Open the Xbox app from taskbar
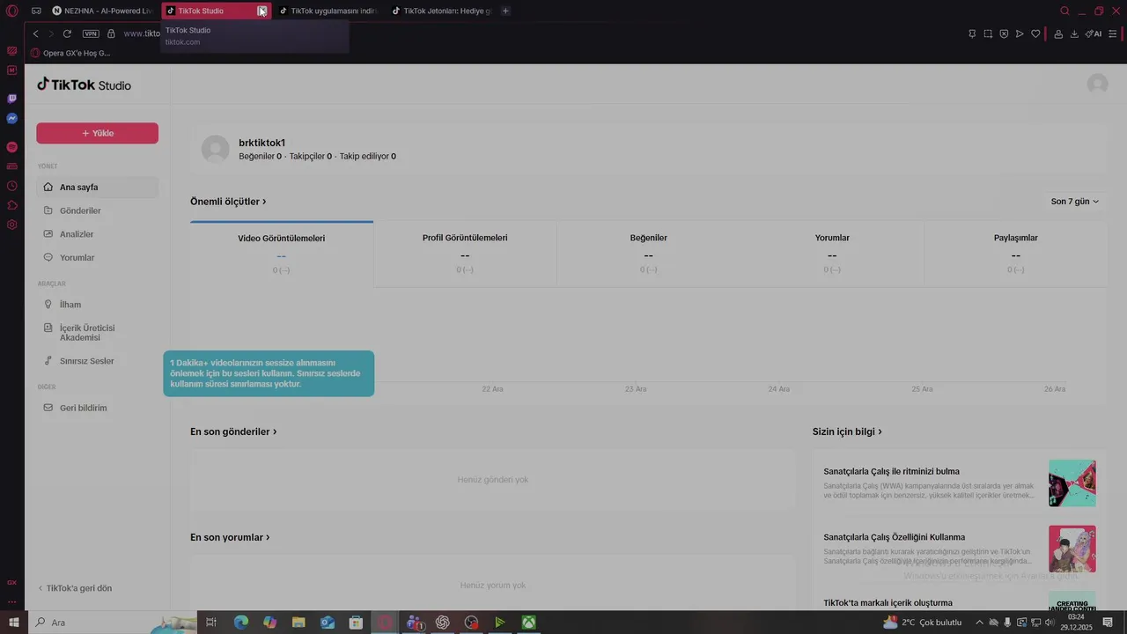1127x634 pixels. coord(528,623)
